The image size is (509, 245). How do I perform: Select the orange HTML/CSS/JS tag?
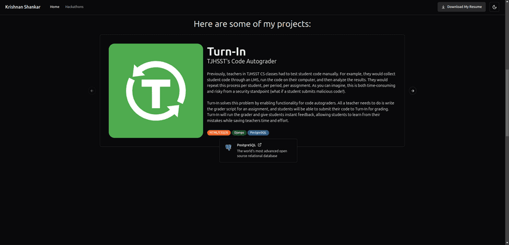(219, 133)
